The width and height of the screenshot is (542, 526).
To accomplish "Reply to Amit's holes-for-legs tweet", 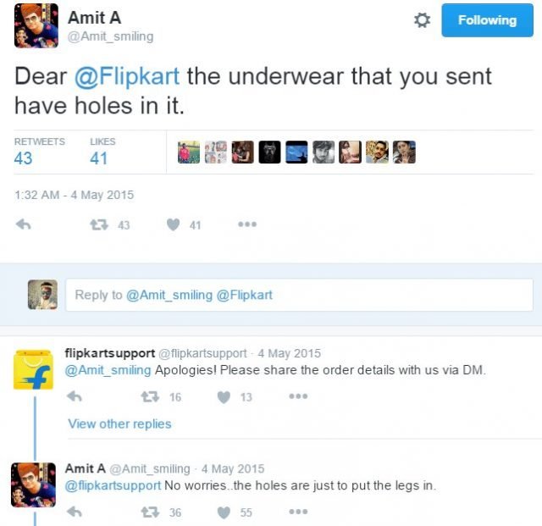I will (74, 512).
